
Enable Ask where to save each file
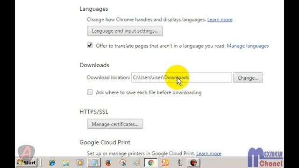tap(90, 92)
